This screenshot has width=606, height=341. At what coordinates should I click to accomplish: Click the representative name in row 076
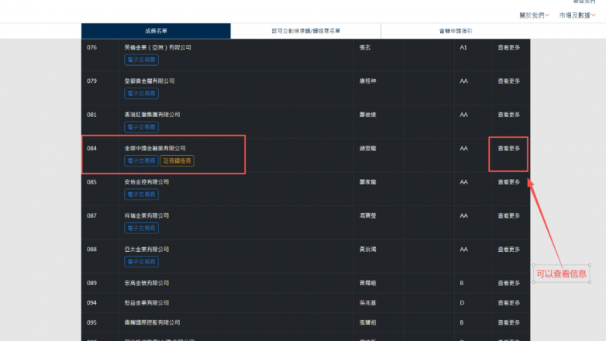point(365,47)
